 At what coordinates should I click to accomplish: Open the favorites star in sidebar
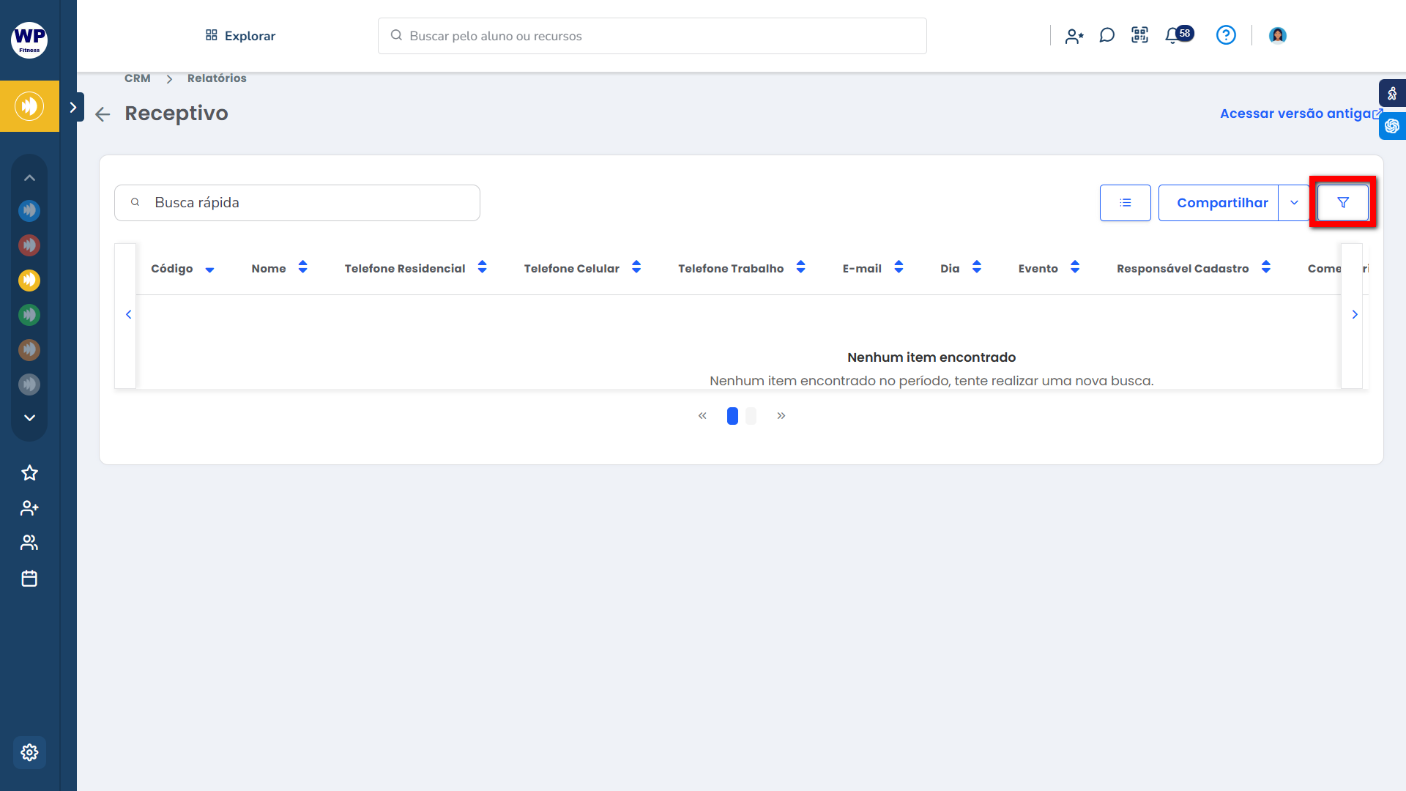tap(29, 473)
